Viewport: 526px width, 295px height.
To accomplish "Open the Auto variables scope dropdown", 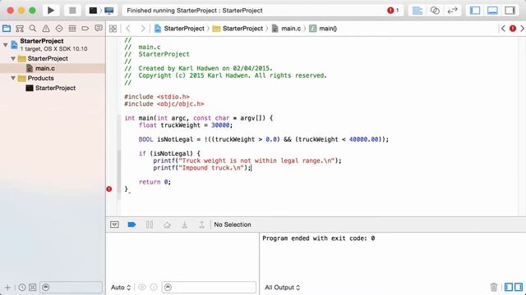I will 121,288.
